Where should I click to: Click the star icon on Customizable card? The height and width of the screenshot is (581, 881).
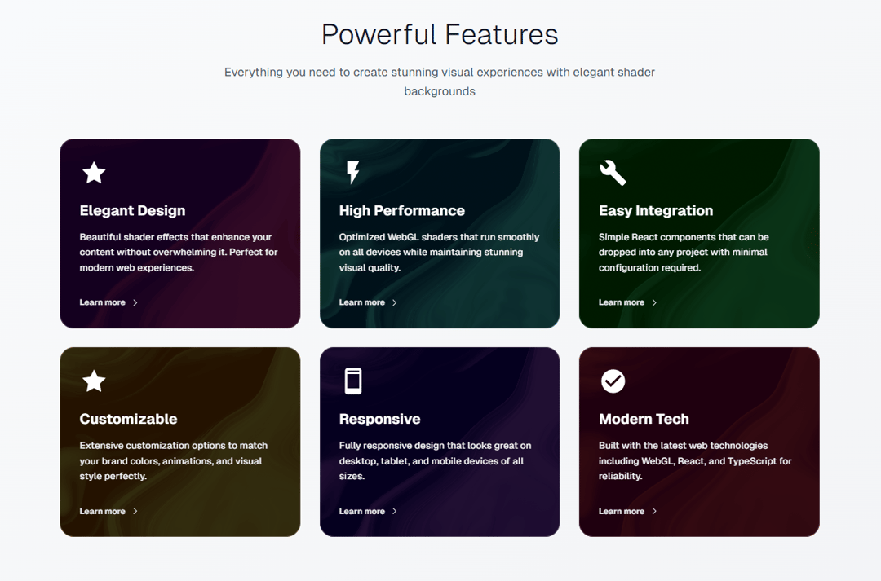pos(94,381)
